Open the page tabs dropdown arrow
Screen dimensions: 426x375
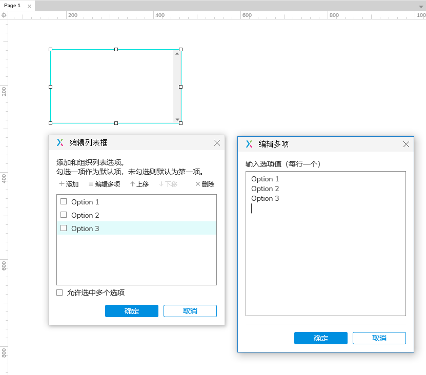[421, 7]
